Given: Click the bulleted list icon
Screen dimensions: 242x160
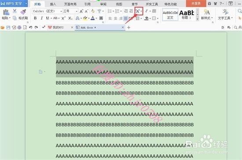Looking at the screenshot, I should tap(110, 11).
